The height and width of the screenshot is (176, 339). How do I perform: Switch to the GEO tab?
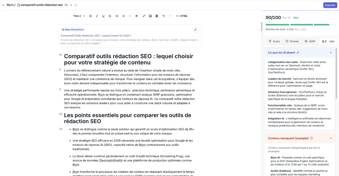point(328,41)
